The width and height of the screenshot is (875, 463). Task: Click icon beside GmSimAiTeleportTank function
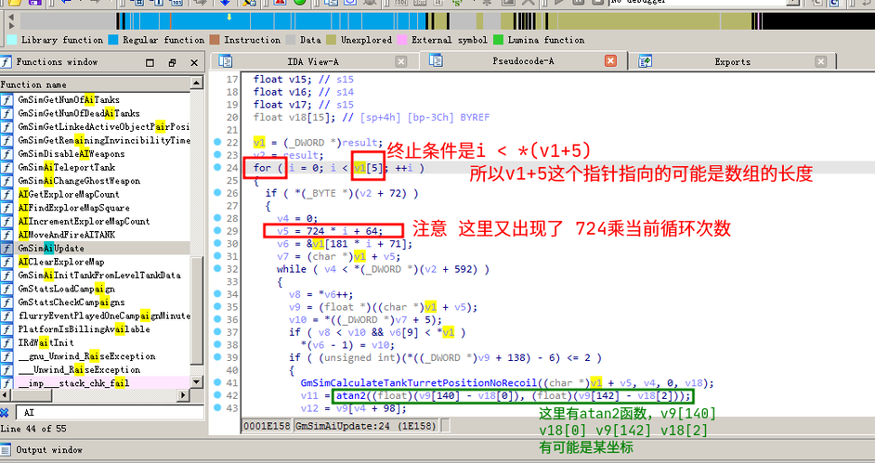7,167
